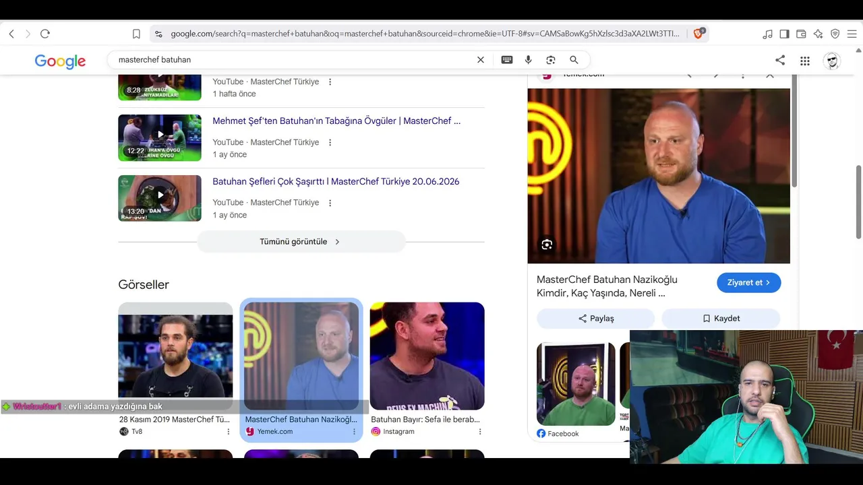Image resolution: width=863 pixels, height=485 pixels.
Task: Click the 'Paylaş' share button
Action: (x=595, y=319)
